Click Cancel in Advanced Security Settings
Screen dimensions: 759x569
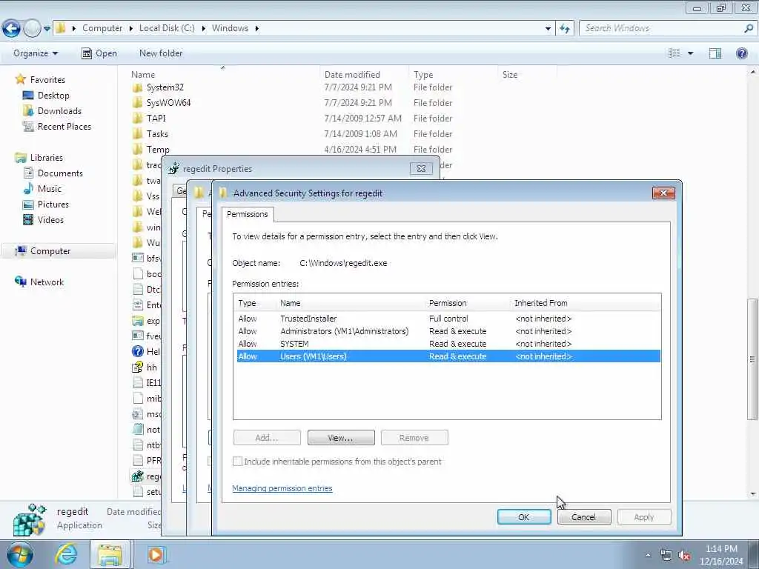(x=584, y=516)
